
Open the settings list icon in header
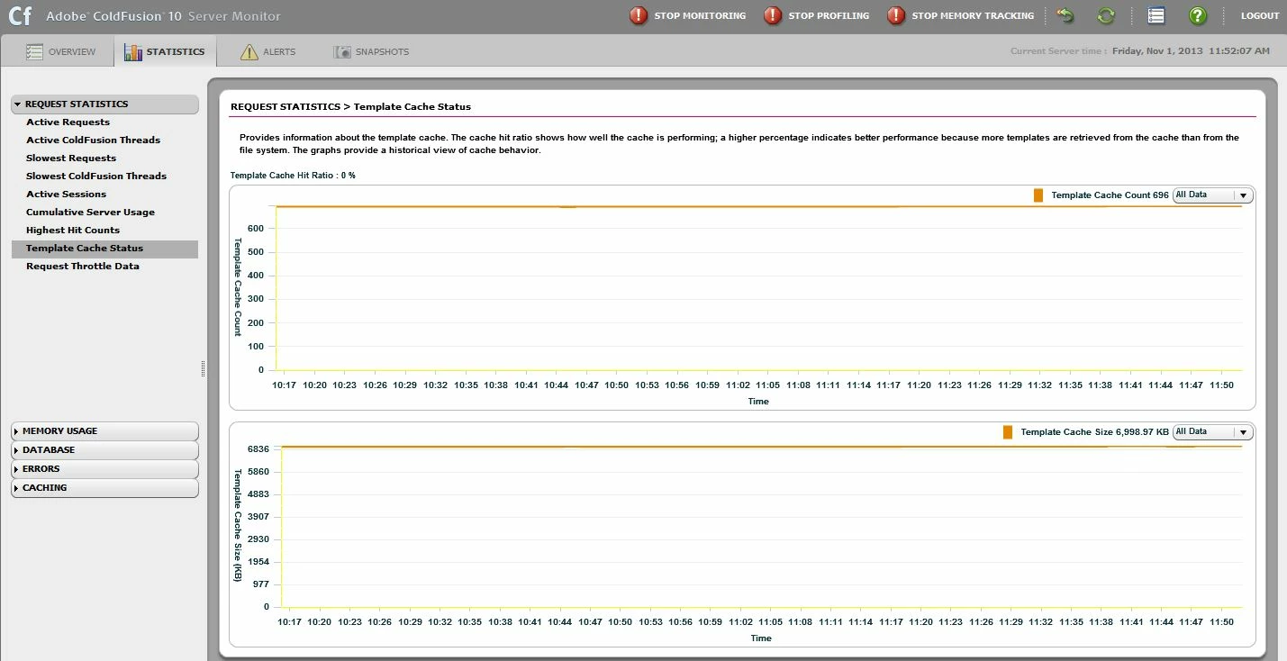[x=1156, y=15]
